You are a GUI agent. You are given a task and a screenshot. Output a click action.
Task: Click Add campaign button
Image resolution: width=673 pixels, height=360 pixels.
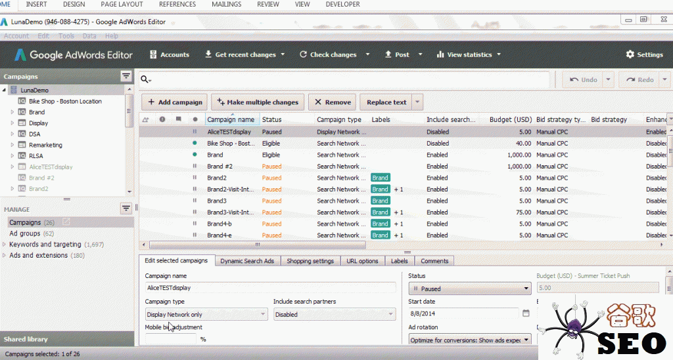coord(175,102)
